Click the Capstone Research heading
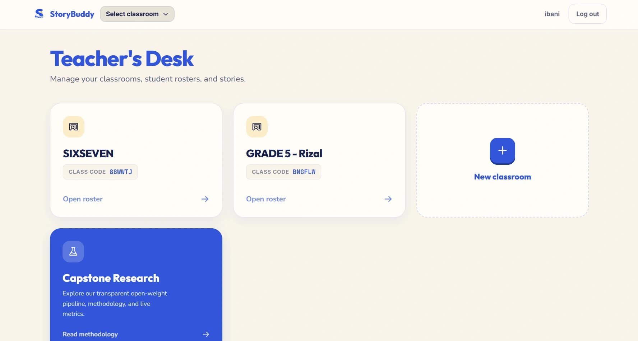This screenshot has height=341, width=638. point(111,278)
